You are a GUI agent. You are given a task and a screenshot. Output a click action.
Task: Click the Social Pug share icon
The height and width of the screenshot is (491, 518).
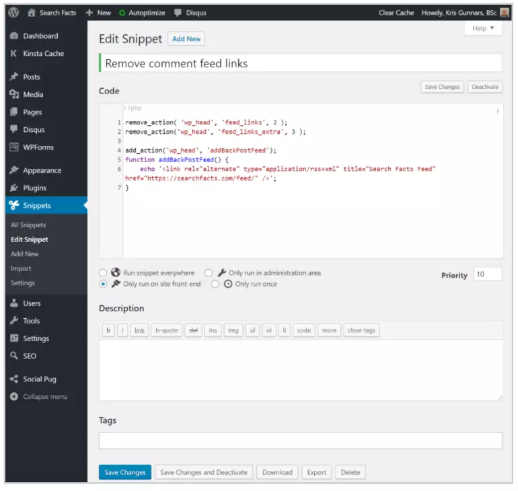[14, 379]
